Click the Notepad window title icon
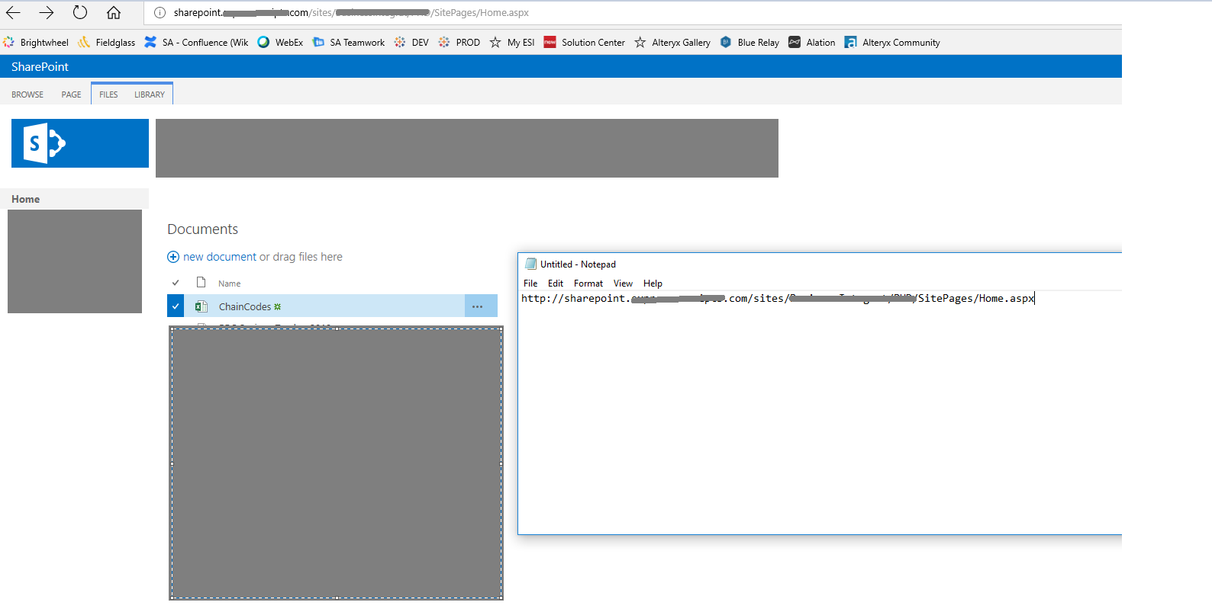This screenshot has width=1212, height=612. [530, 264]
